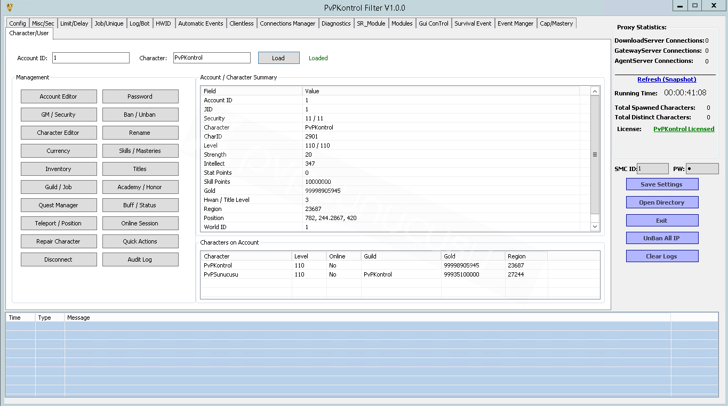This screenshot has width=728, height=406.
Task: Click the Refresh (Snapshot) link
Action: (x=667, y=79)
